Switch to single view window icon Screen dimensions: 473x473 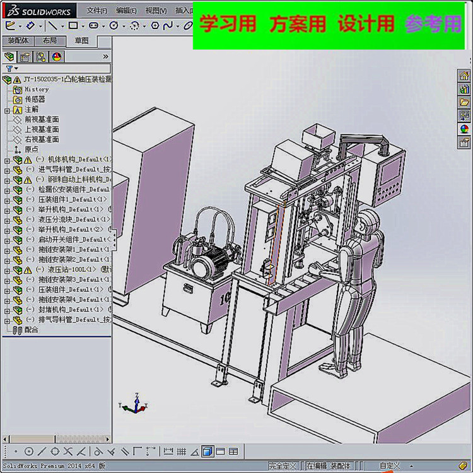coord(221,452)
